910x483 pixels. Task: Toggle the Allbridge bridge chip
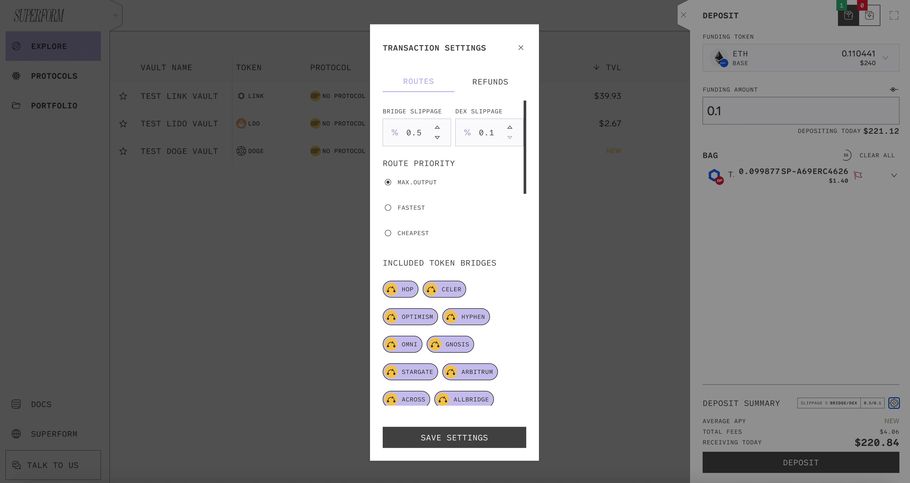[x=464, y=399]
